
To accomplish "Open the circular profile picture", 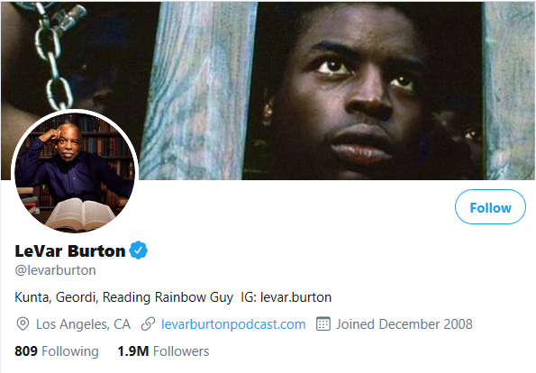I will point(75,173).
